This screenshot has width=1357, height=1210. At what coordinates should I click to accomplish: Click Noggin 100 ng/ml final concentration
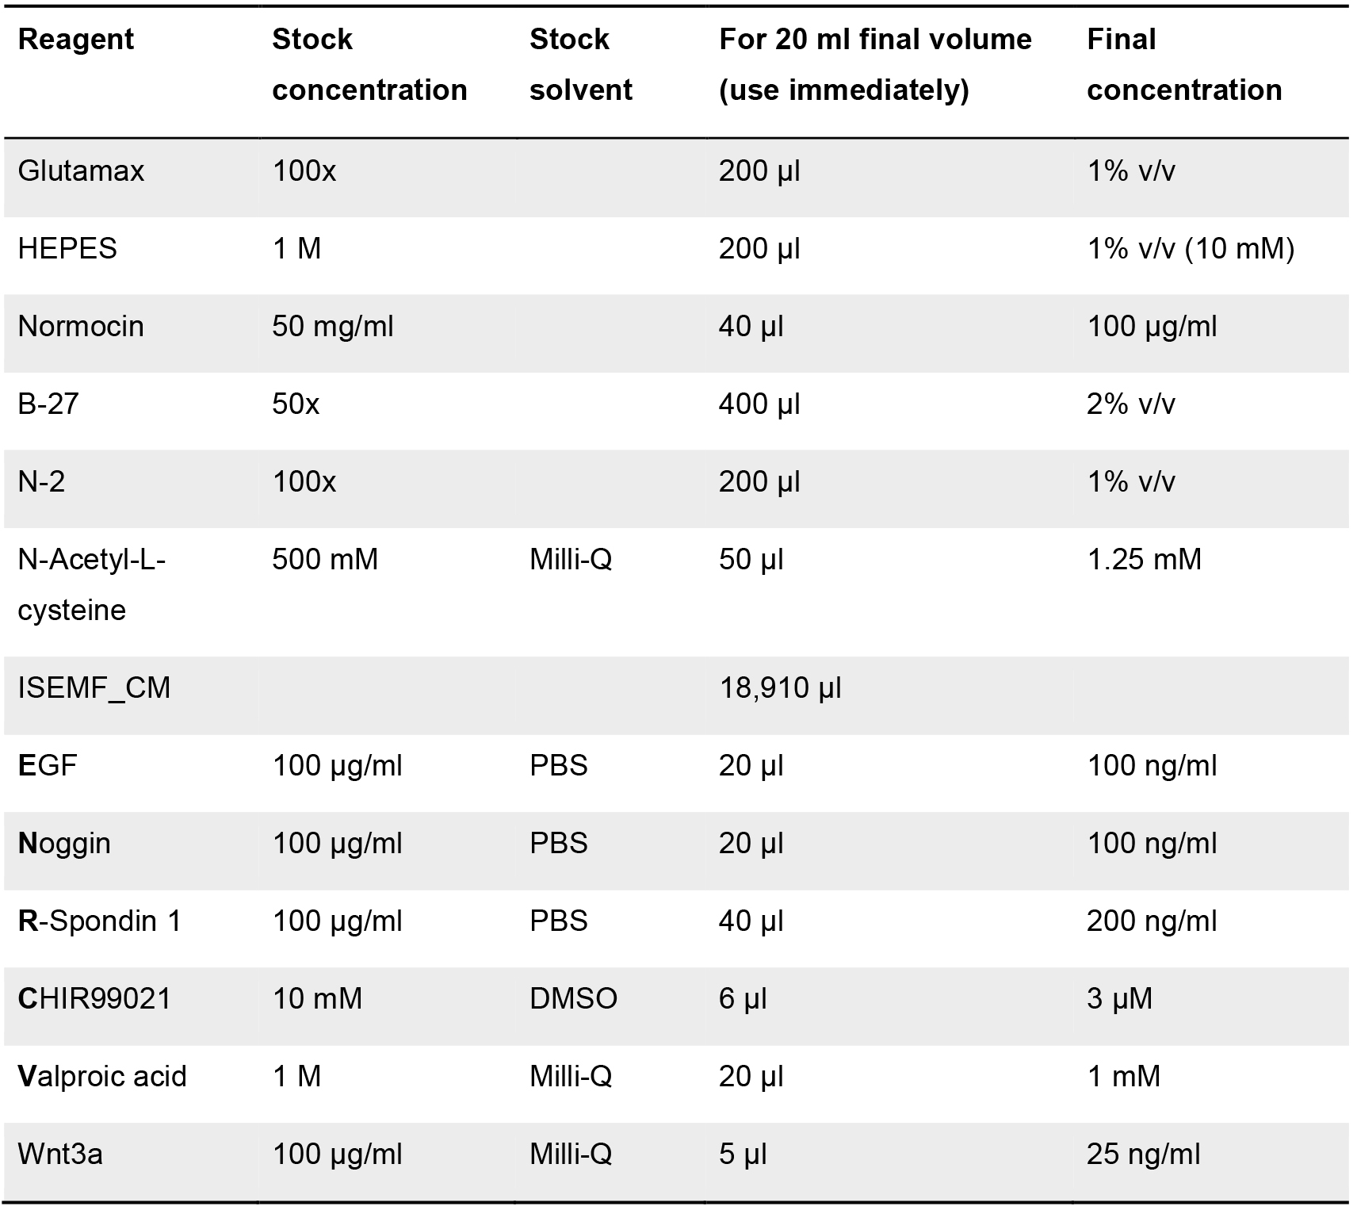click(x=1152, y=844)
